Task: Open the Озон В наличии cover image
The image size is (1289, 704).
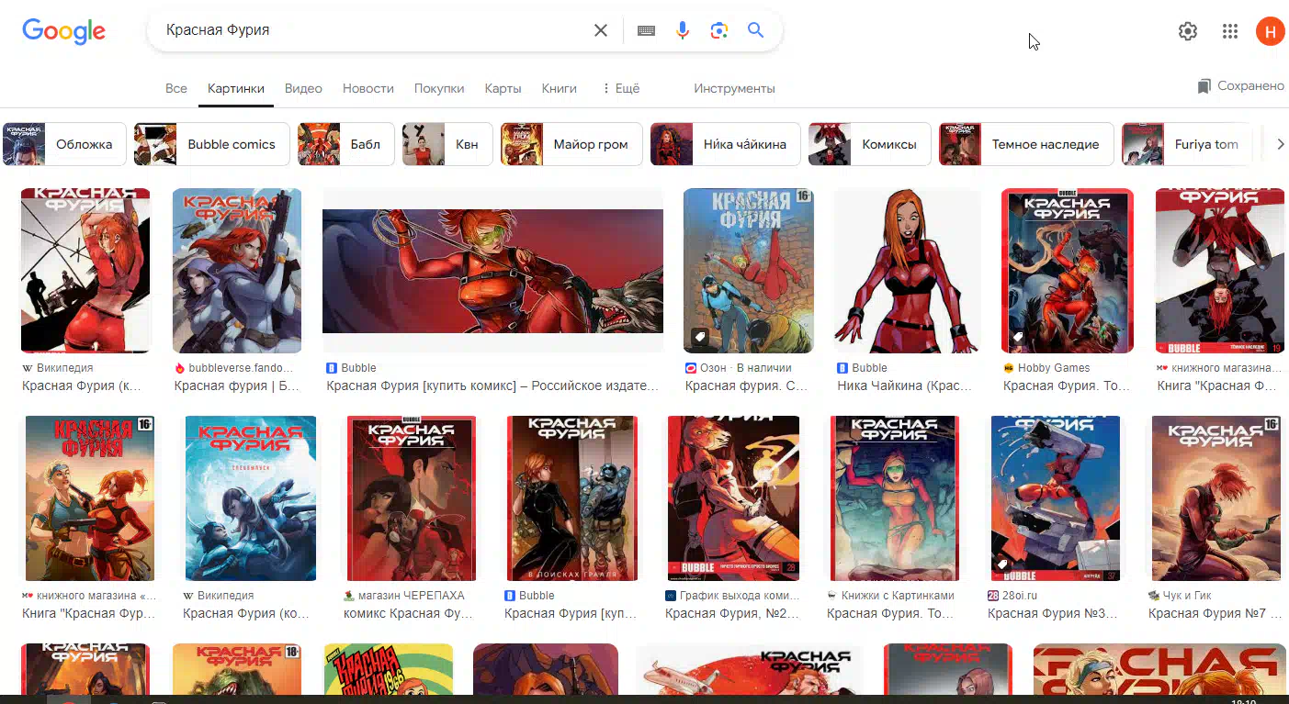Action: tap(749, 271)
